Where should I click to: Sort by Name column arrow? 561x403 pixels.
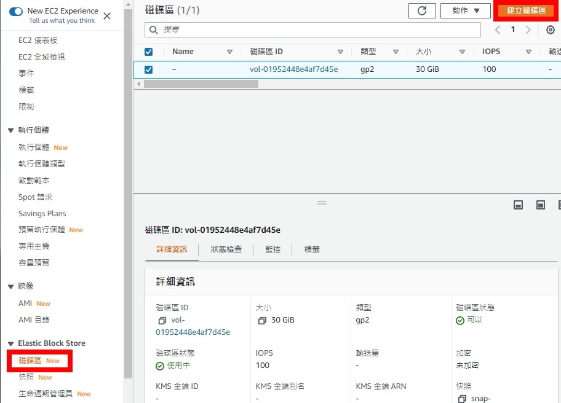tap(229, 52)
